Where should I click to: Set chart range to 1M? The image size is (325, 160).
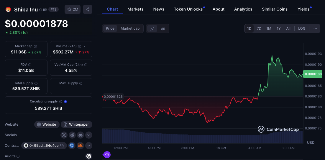pyautogui.click(x=269, y=28)
